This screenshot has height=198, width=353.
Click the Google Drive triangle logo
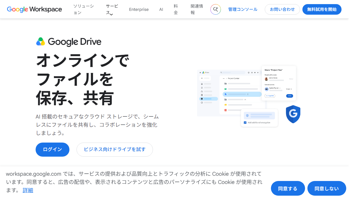point(41,42)
